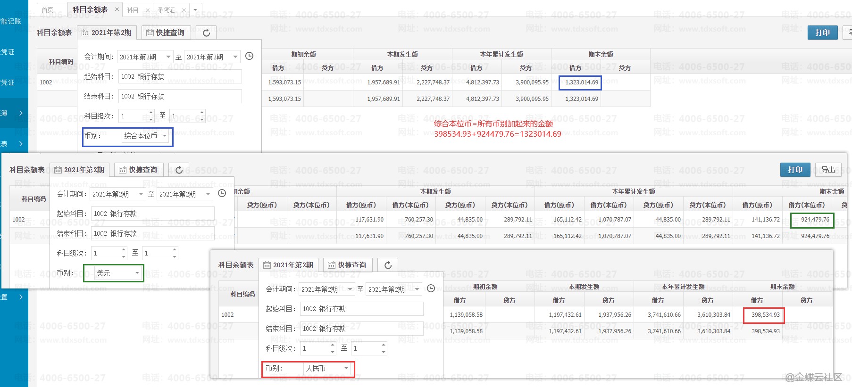Click the refresh icon in the 人民币 panel

point(388,265)
